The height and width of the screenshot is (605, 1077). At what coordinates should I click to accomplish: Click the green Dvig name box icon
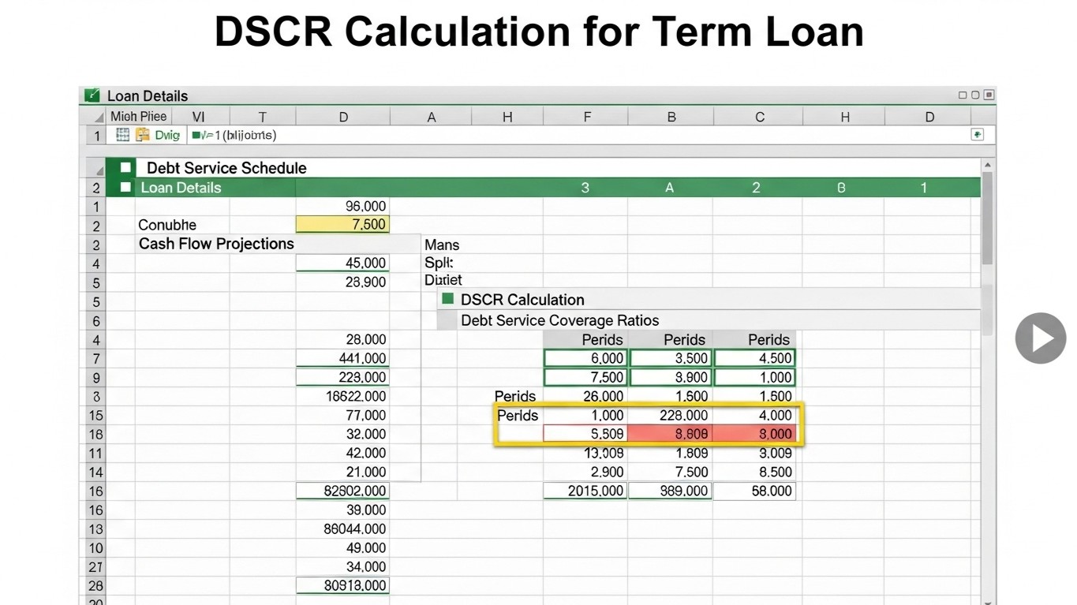point(166,135)
